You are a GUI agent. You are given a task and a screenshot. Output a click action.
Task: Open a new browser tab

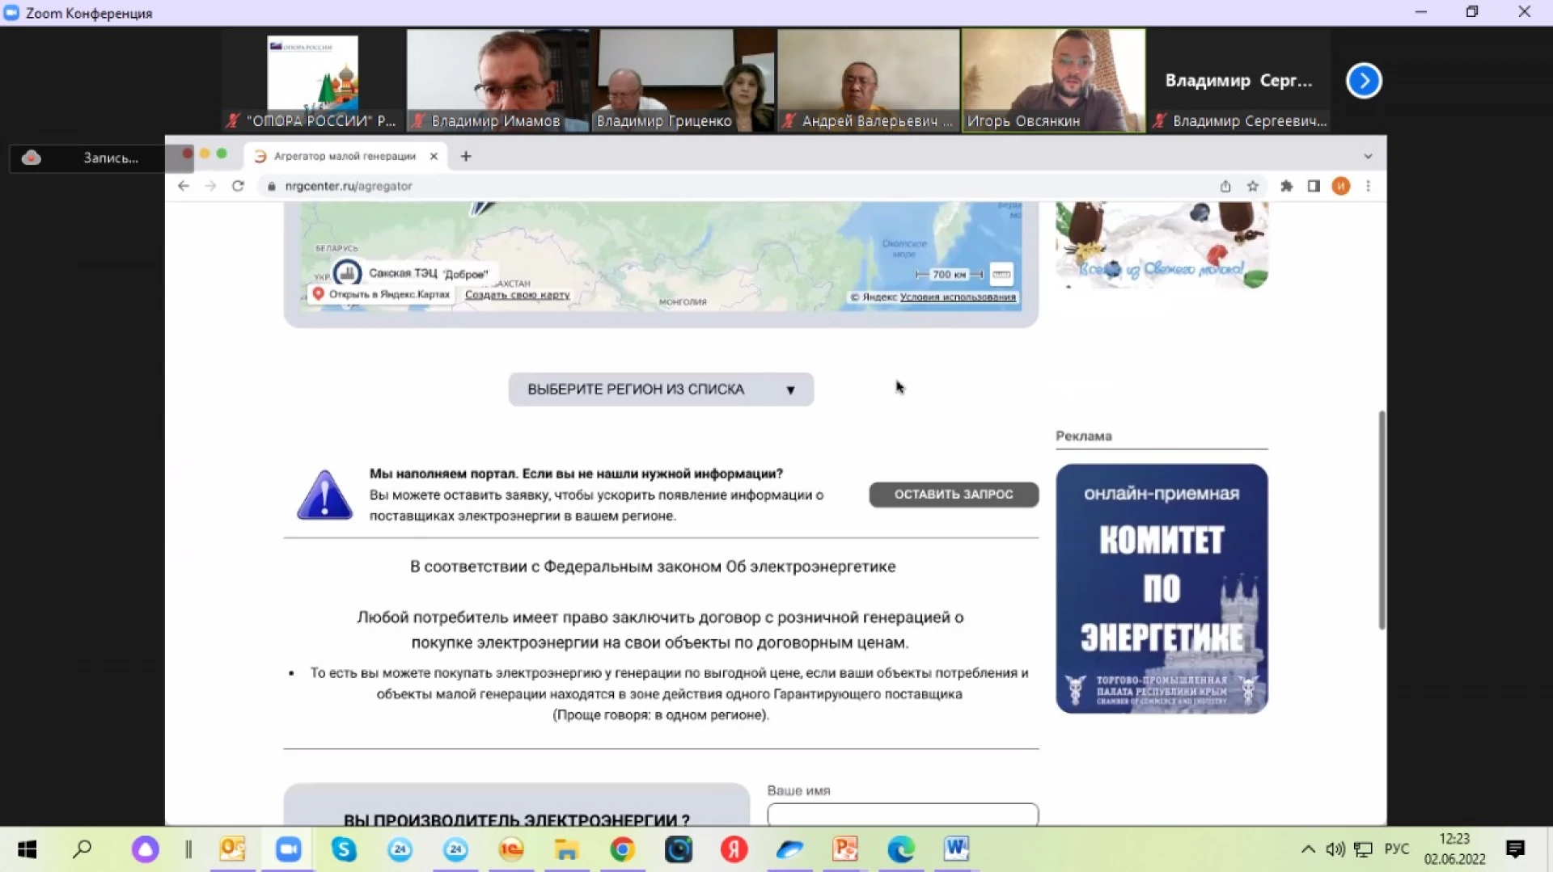point(466,156)
